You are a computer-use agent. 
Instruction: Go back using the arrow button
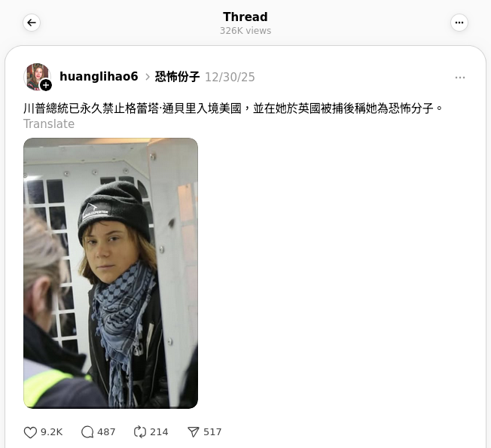[x=32, y=23]
